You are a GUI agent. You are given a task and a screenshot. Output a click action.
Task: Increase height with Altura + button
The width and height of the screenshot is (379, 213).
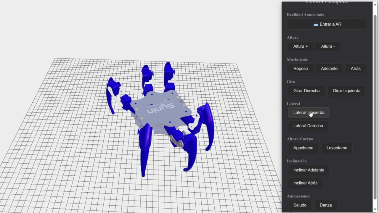click(x=301, y=46)
